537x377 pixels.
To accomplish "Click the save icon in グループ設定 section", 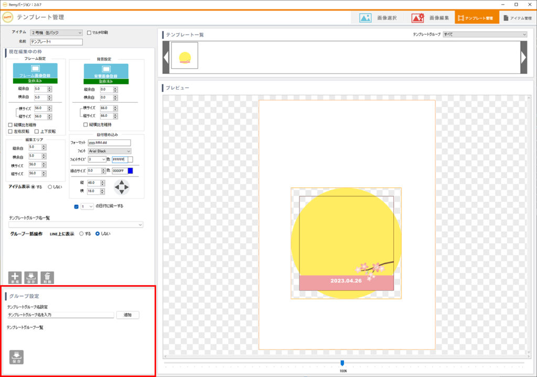I will click(16, 357).
